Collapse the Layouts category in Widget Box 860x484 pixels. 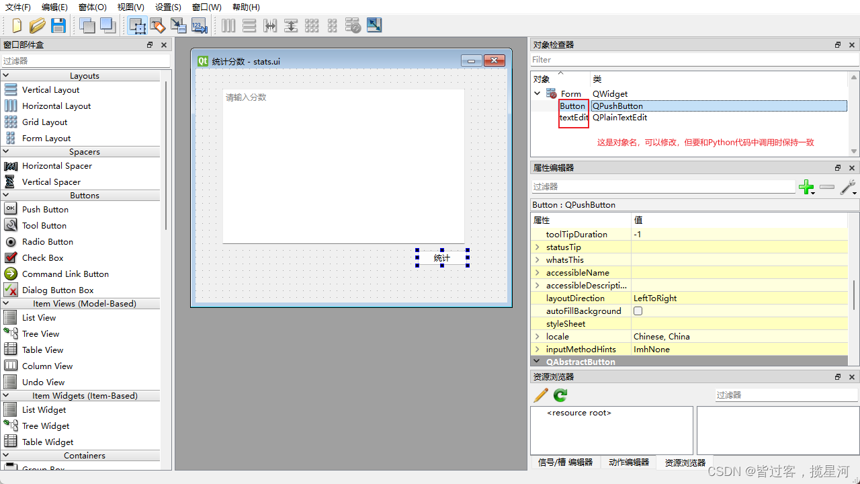pyautogui.click(x=6, y=76)
